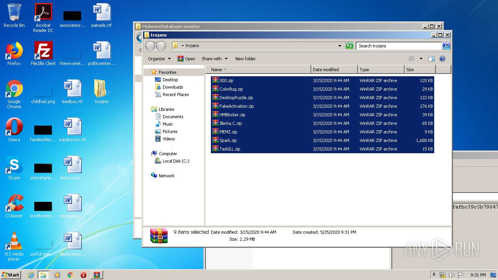The width and height of the screenshot is (498, 280).
Task: Select 000.zip file
Action: pyautogui.click(x=323, y=80)
